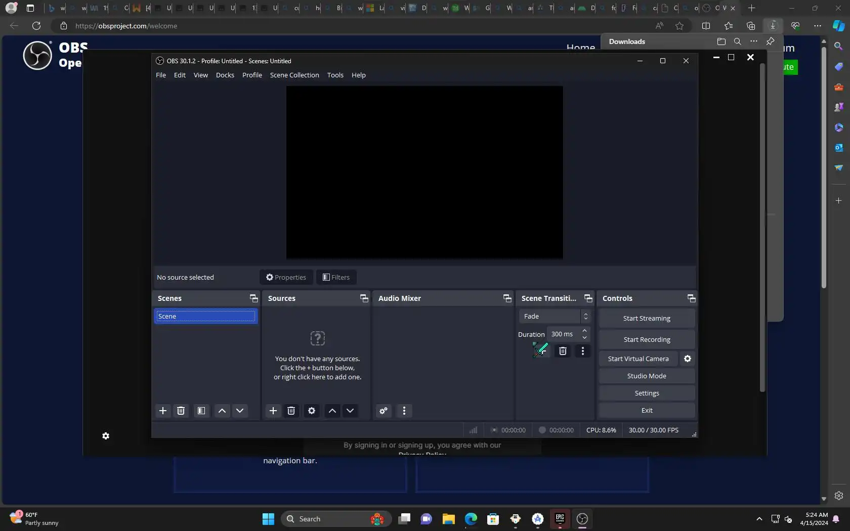Open the Scene Collection menu

coord(294,75)
